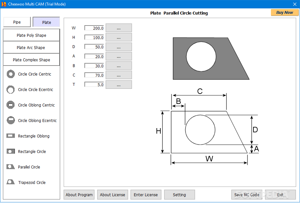Focus the B value input field
Image resolution: width=300 pixels, height=203 pixels.
(94, 66)
